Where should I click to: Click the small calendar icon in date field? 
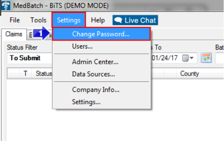tap(185, 58)
